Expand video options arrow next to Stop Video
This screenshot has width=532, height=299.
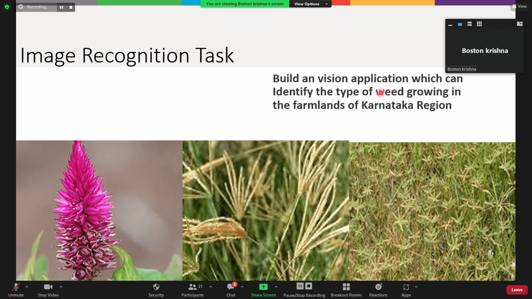point(61,287)
